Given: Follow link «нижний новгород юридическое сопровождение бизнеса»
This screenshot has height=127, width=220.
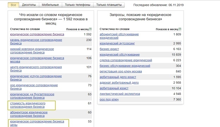Looking at the screenshot, I should (x=32, y=51).
